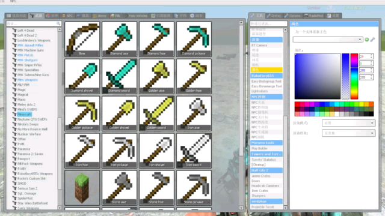Screen dimensions: 385x216
Task: Open Nuclear Warfare weapon category
Action: [29, 134]
